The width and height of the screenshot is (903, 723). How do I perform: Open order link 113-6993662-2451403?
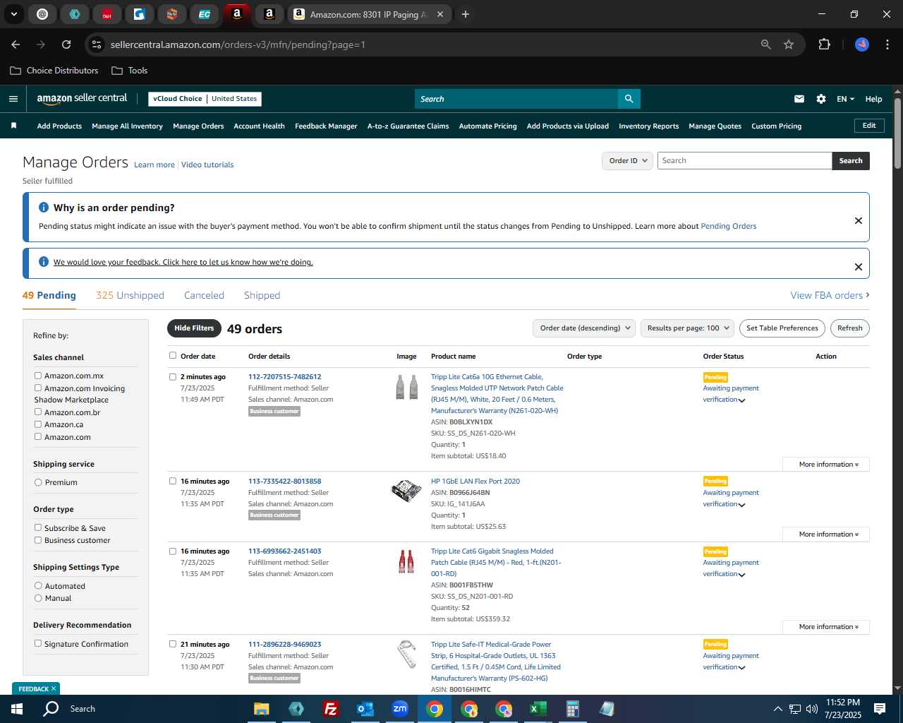point(284,551)
